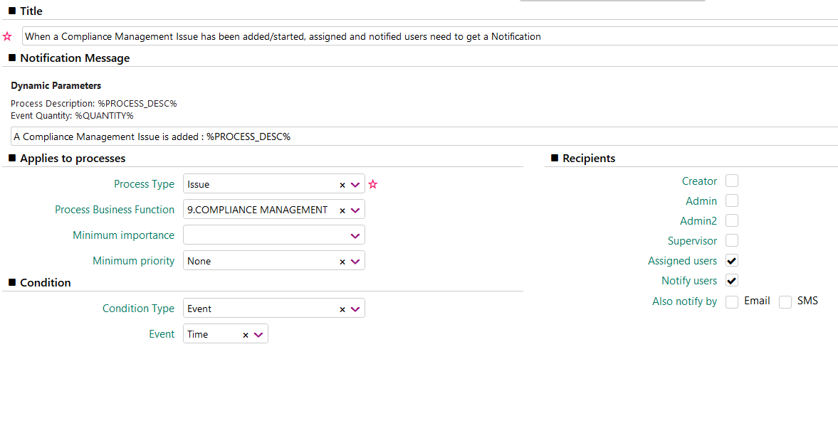838x423 pixels.
Task: Click the Event Quantity %QUANTITY% parameter text
Action: point(72,115)
